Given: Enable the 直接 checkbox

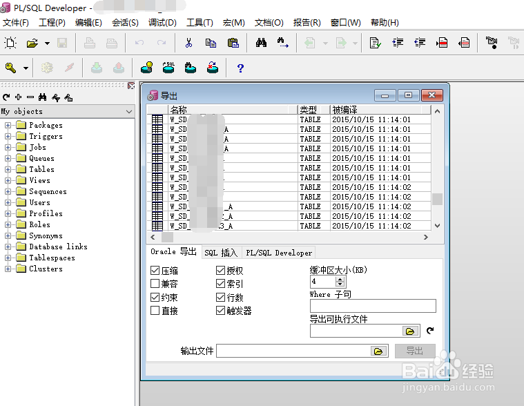Looking at the screenshot, I should tap(155, 311).
